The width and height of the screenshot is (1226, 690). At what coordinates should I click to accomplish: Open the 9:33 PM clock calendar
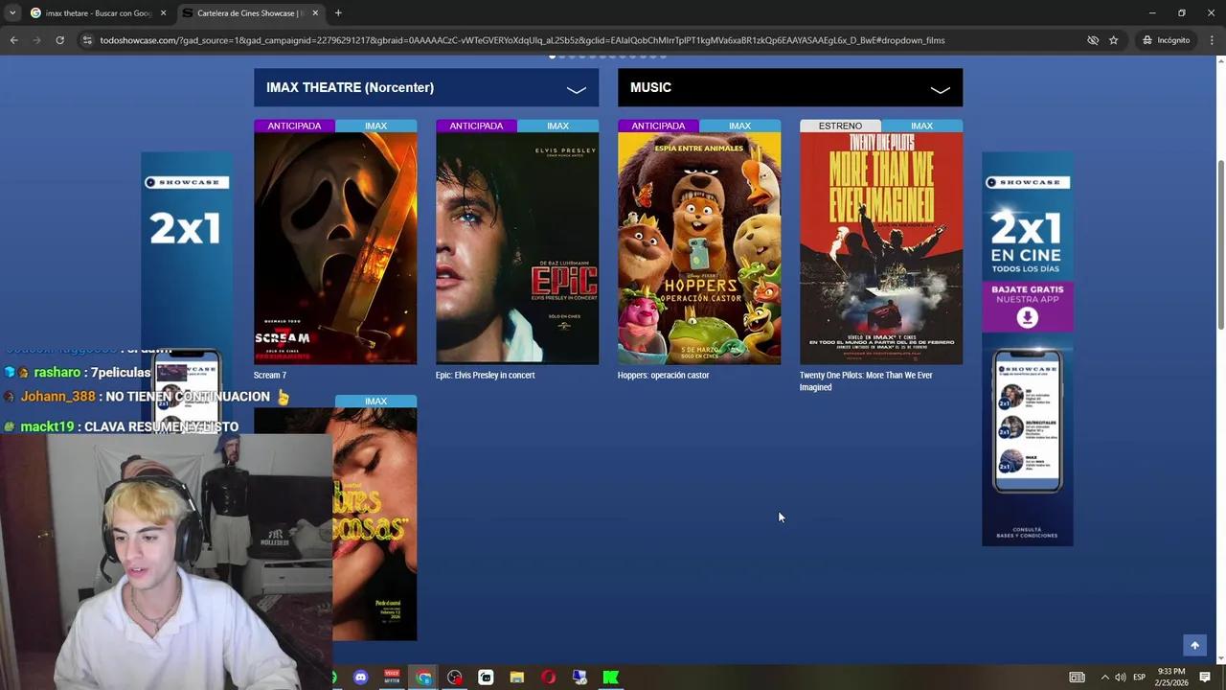point(1170,678)
